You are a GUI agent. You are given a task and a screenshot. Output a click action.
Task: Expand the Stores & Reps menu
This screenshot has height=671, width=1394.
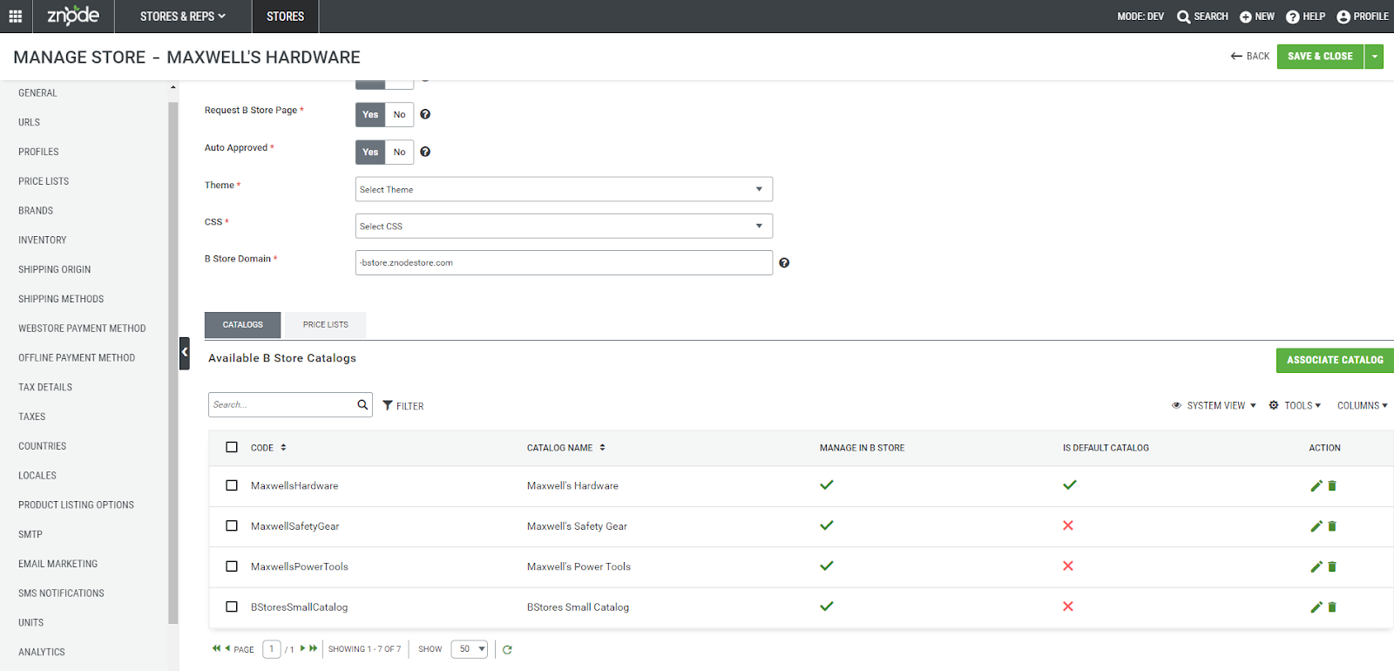point(183,17)
